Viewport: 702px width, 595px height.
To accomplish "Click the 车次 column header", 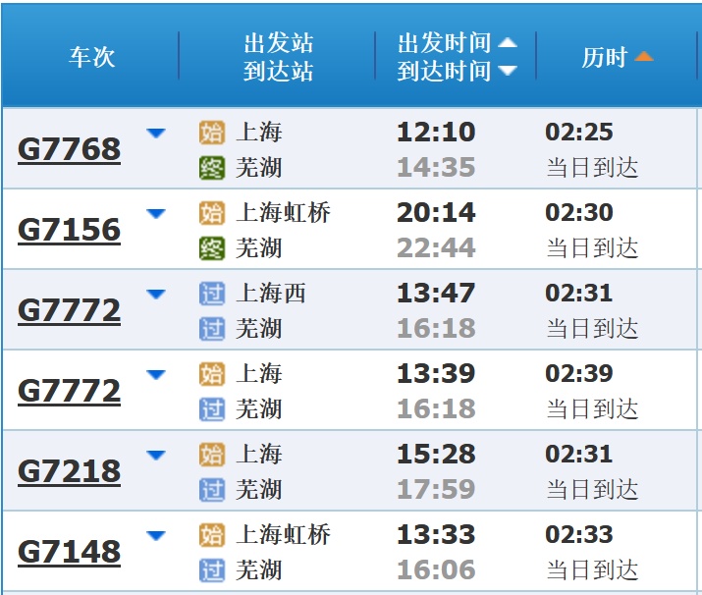I will tap(91, 57).
